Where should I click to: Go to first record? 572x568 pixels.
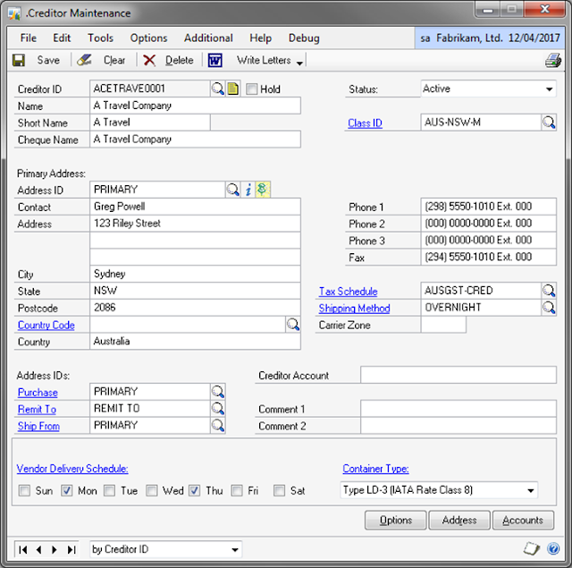(x=23, y=550)
